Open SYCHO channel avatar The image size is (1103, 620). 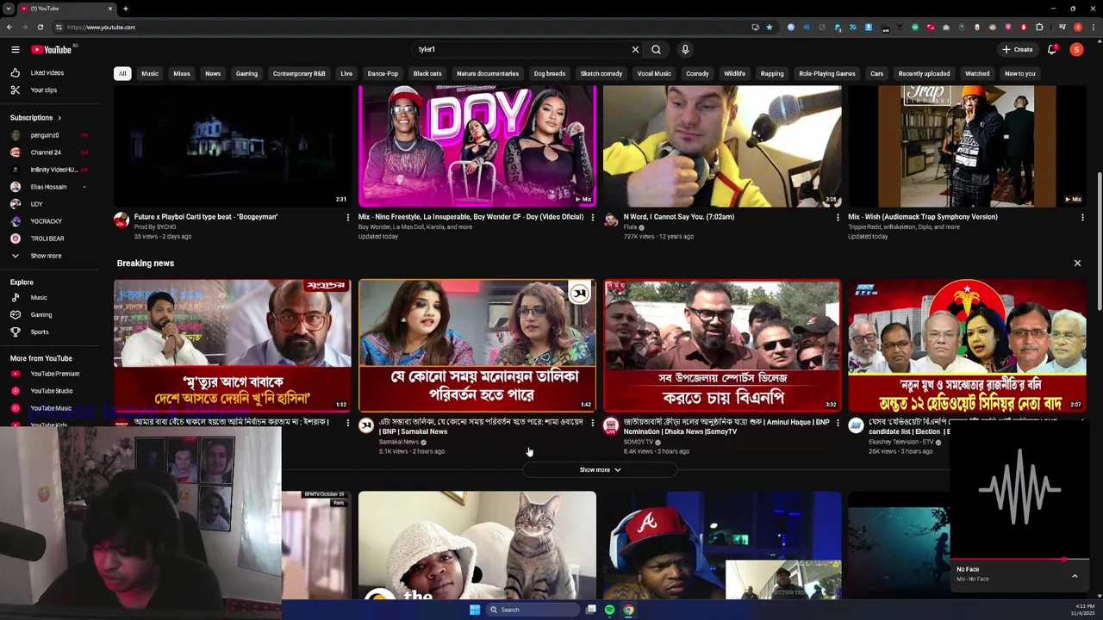click(122, 220)
